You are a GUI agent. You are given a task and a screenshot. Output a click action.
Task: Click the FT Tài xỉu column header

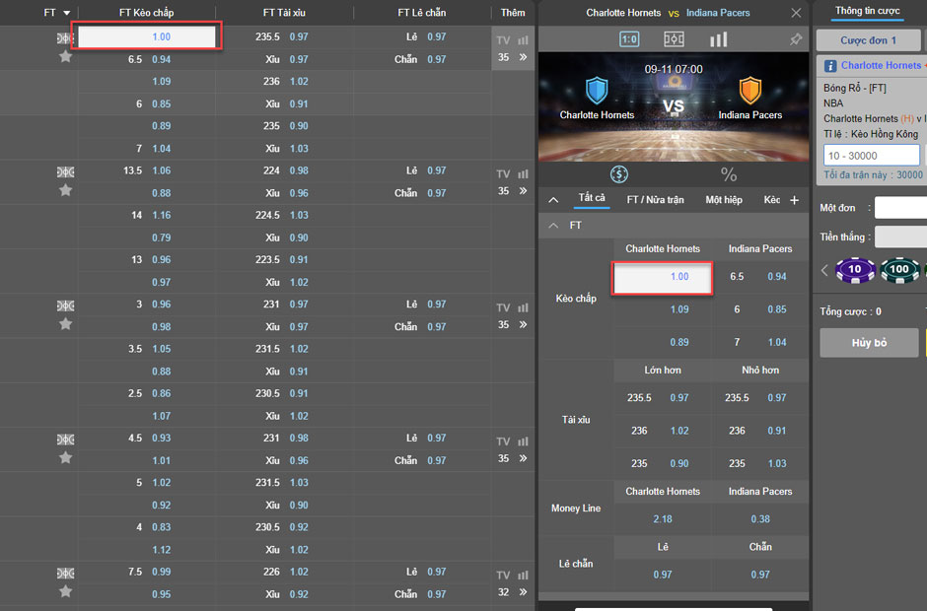pyautogui.click(x=284, y=13)
